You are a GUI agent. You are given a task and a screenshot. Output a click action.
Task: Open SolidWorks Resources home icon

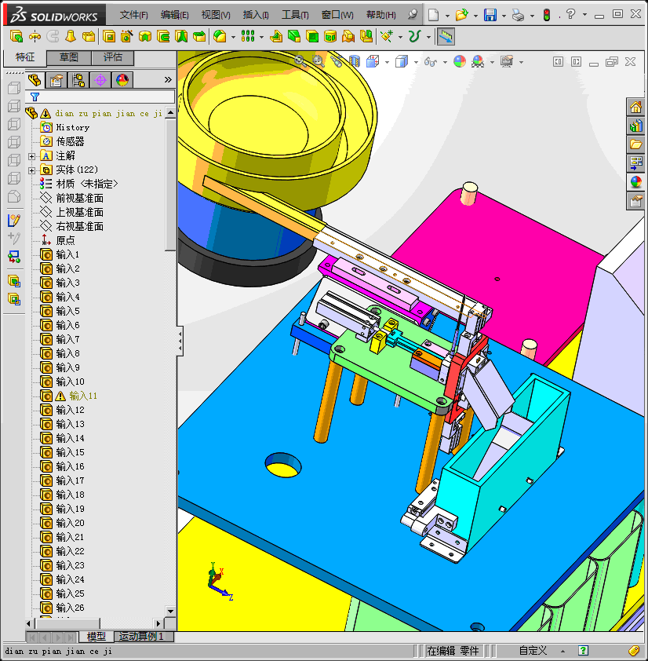pos(635,107)
